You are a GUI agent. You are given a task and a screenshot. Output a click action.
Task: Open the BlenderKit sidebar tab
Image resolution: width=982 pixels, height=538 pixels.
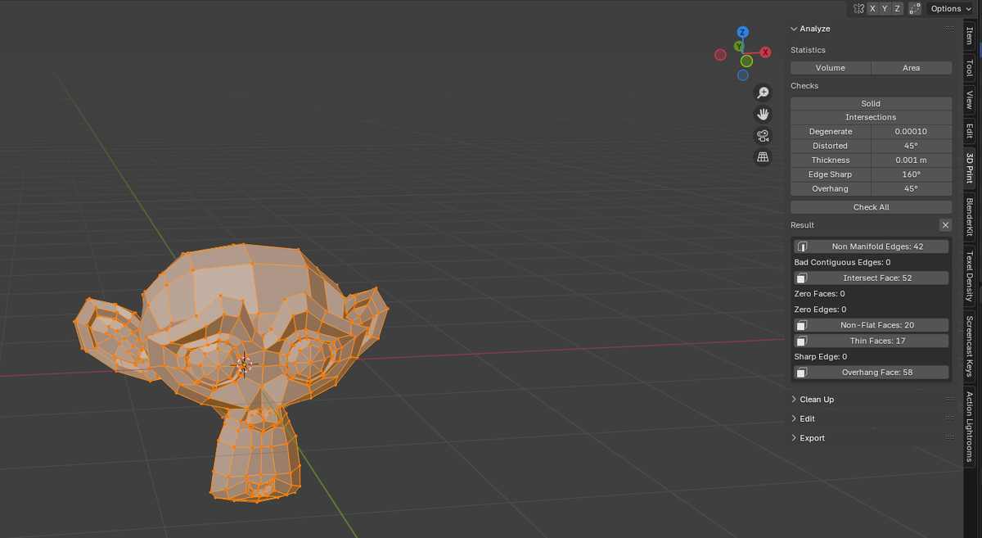[970, 218]
